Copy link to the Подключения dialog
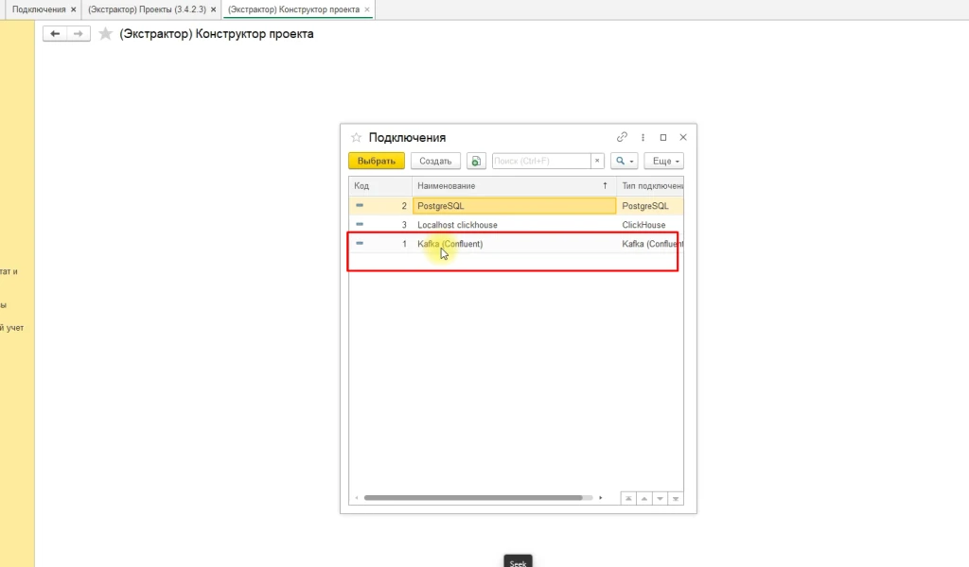 pos(622,137)
